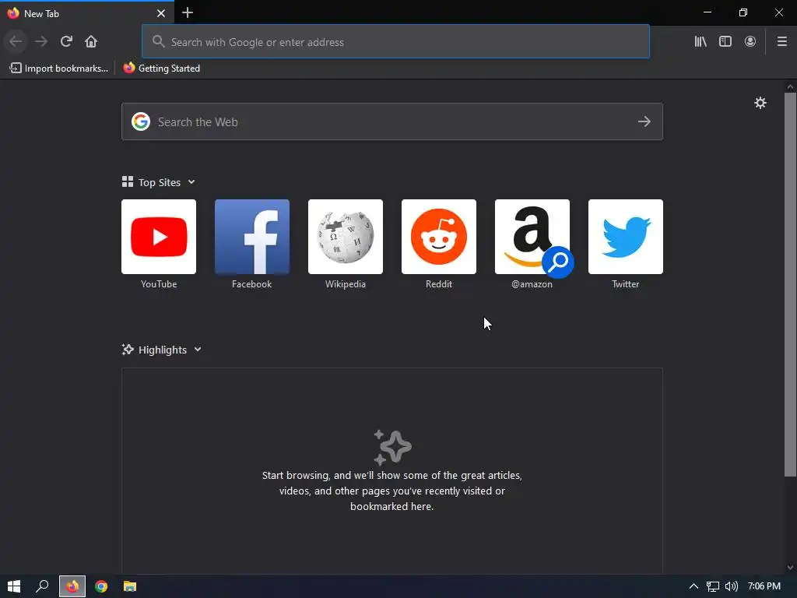This screenshot has width=797, height=598.
Task: Open network status tray icon
Action: click(x=713, y=586)
